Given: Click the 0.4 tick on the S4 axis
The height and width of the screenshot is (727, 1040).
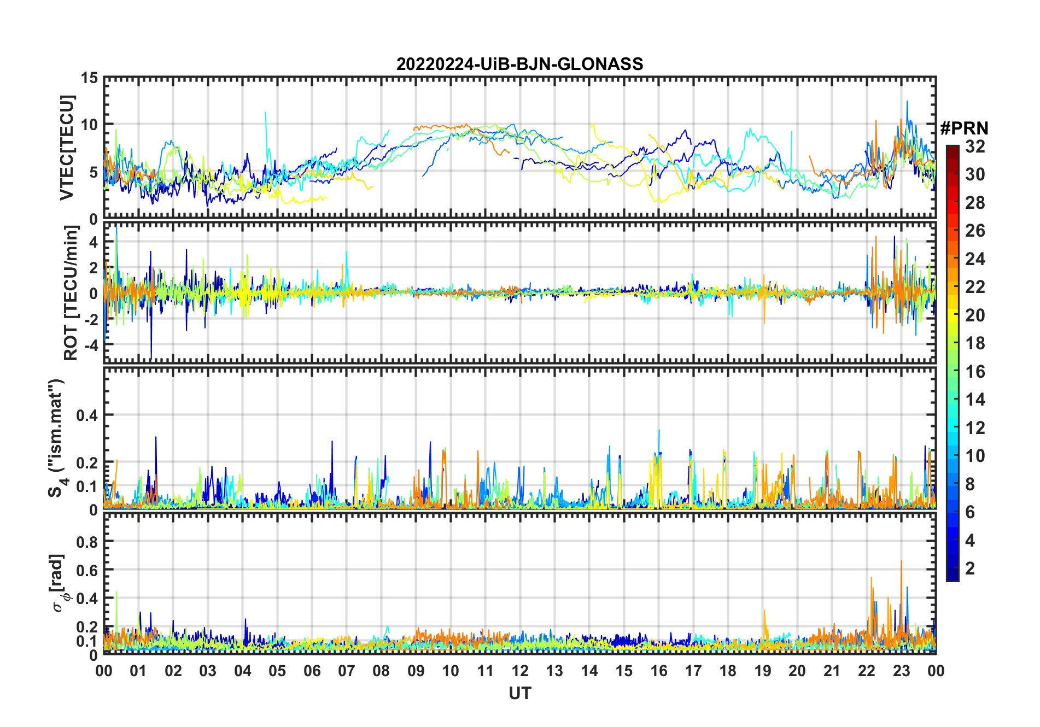Looking at the screenshot, I should pos(87,415).
